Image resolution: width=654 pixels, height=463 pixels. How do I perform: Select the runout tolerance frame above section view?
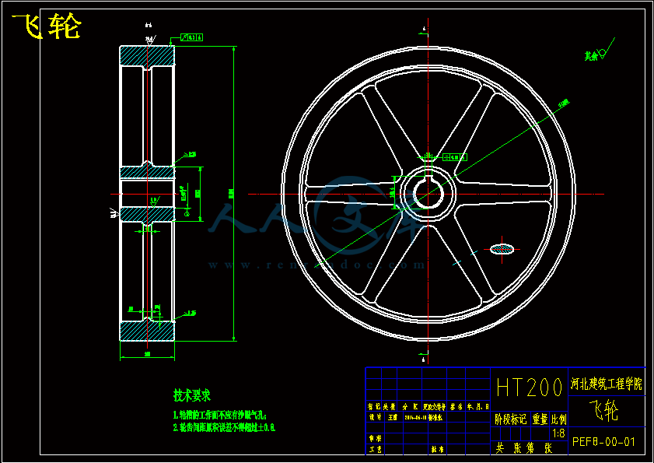pos(192,37)
